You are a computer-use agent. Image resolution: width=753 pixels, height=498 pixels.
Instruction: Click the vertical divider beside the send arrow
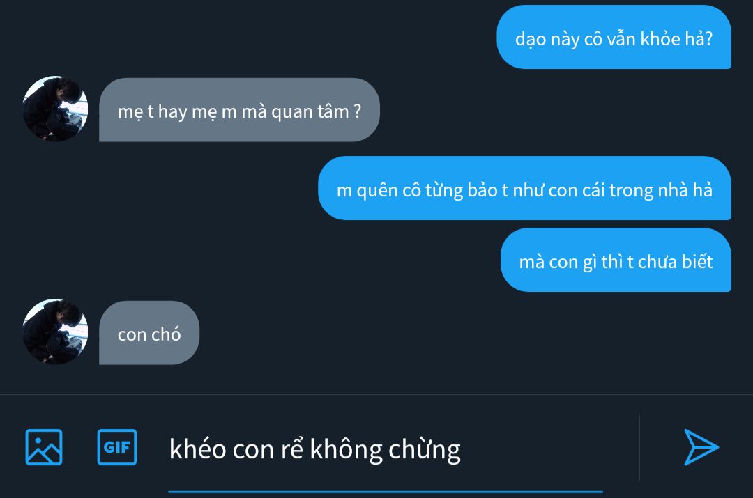639,447
